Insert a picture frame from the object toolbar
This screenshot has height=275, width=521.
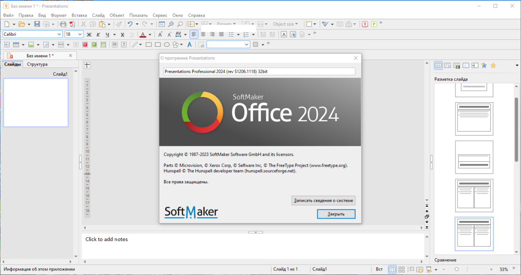pos(31,44)
